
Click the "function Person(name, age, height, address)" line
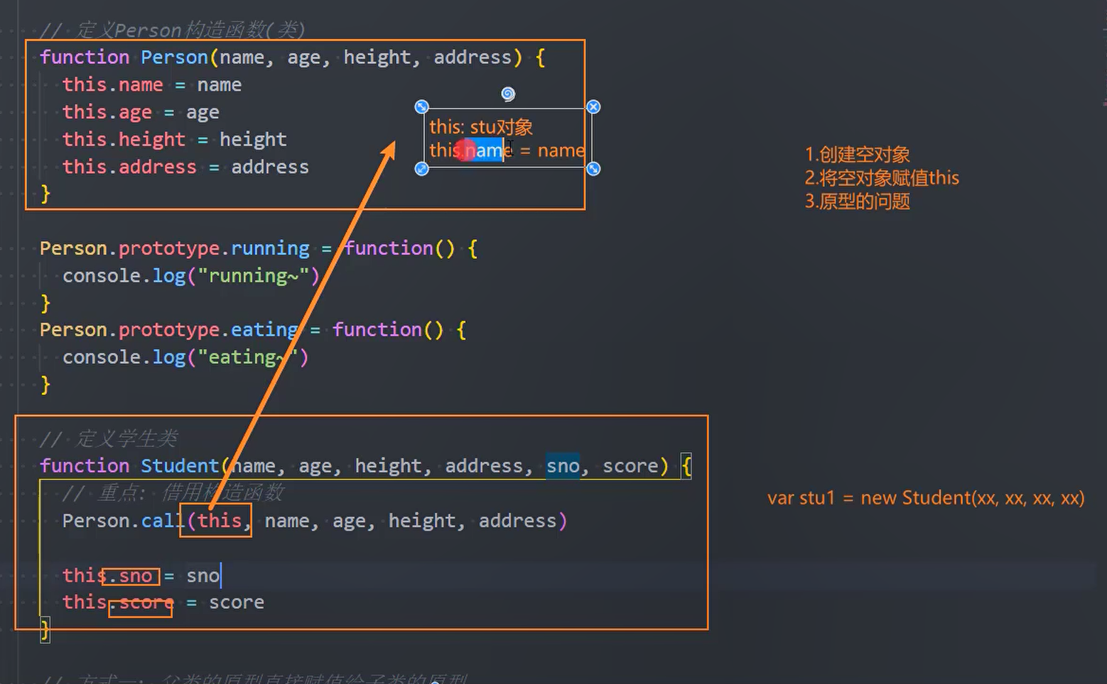[292, 57]
